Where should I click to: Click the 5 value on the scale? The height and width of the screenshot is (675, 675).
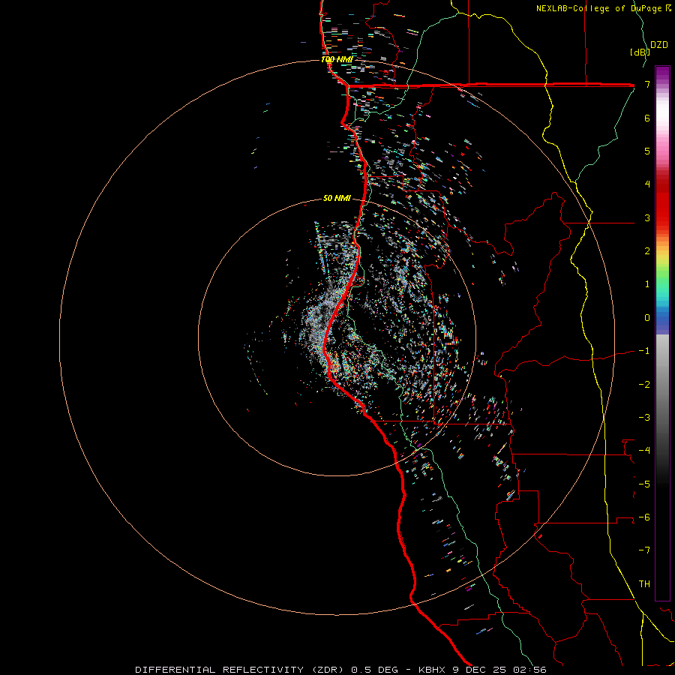(x=647, y=151)
